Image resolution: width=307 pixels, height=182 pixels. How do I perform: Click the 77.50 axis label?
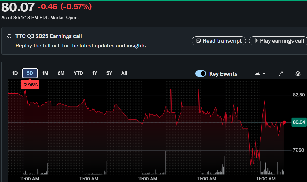(298, 150)
